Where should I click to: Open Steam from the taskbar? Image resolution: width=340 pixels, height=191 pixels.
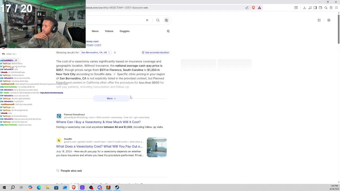117,188
